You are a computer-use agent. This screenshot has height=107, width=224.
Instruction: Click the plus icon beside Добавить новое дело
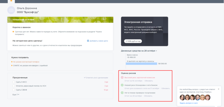[88, 41]
